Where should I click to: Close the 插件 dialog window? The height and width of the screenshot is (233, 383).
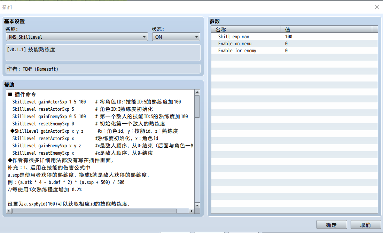click(x=377, y=7)
